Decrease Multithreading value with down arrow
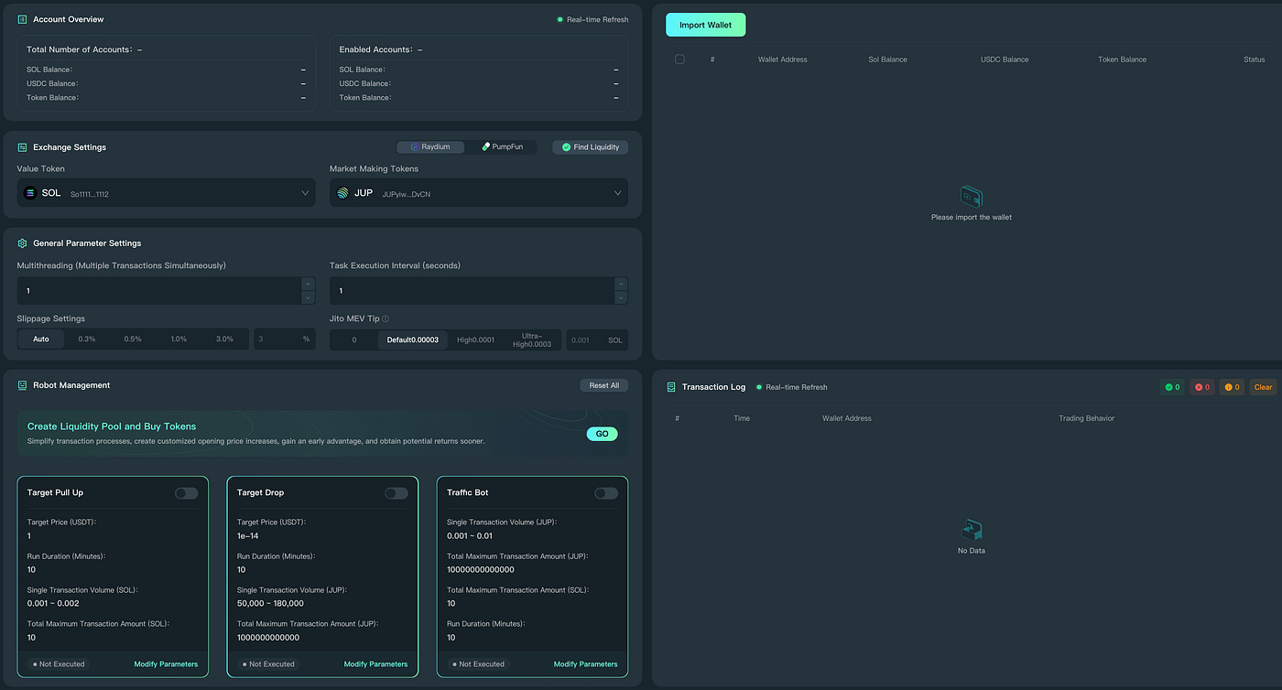Image resolution: width=1282 pixels, height=690 pixels. [x=309, y=297]
